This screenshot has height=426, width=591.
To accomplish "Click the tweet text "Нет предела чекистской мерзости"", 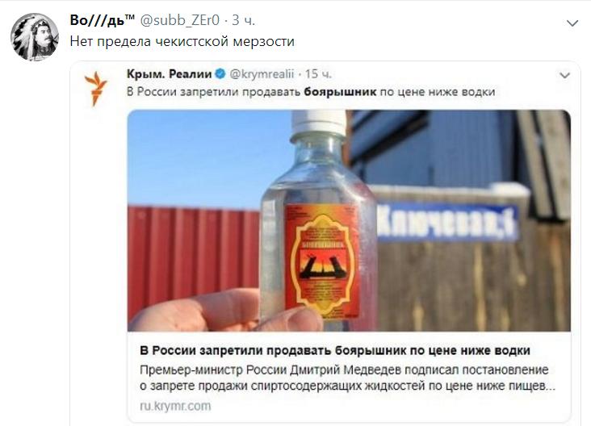I will (x=182, y=41).
